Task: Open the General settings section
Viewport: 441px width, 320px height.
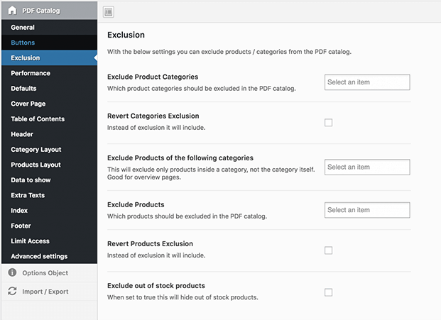Action: pos(23,28)
